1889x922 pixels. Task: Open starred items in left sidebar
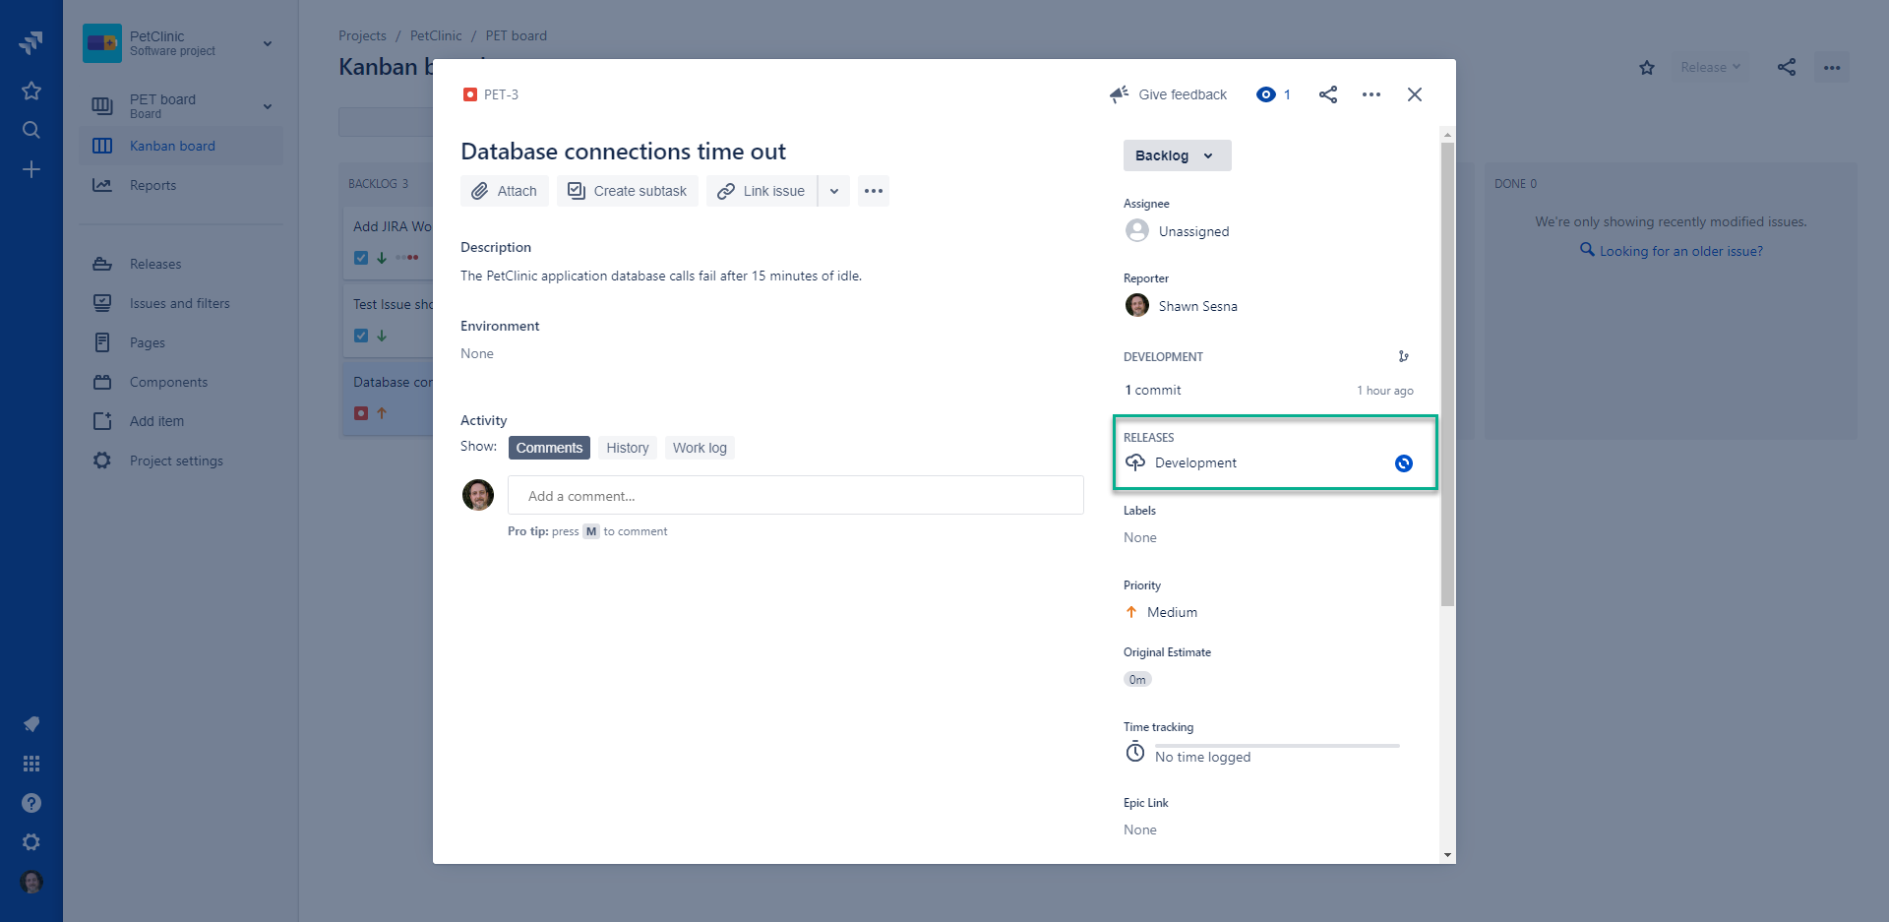click(31, 91)
